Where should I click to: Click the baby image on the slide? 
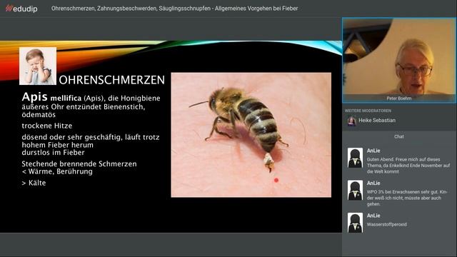coord(38,66)
